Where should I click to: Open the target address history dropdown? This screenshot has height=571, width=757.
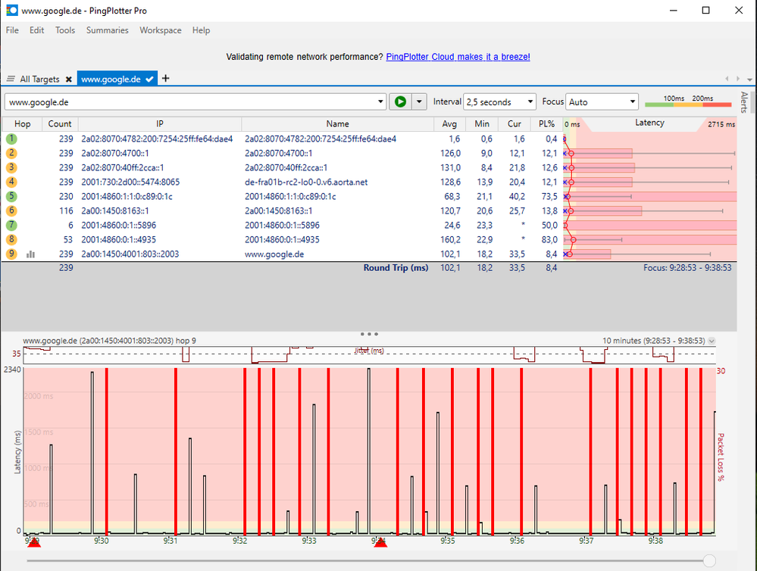(x=380, y=101)
